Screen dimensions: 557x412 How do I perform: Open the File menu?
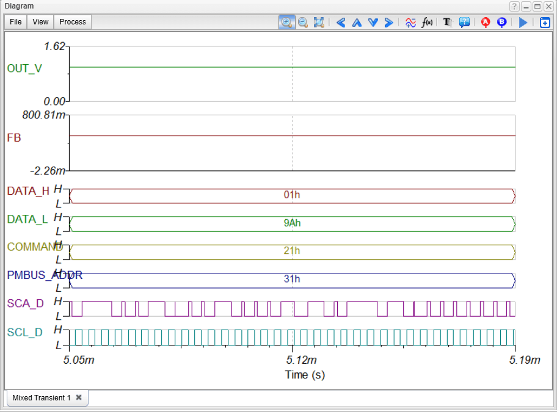point(16,22)
